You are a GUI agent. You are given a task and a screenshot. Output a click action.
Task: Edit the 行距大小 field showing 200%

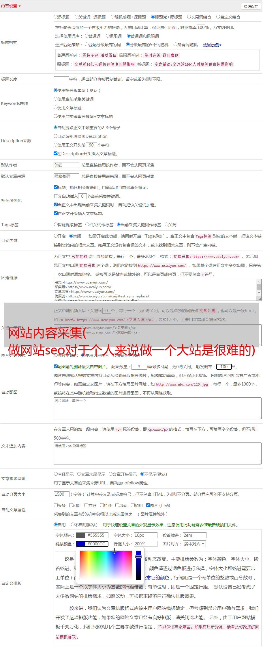[x=146, y=544]
